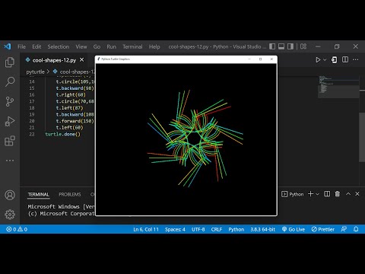365x274 pixels.
Task: Expand the new terminal launch profile dropdown
Action: coord(317,194)
